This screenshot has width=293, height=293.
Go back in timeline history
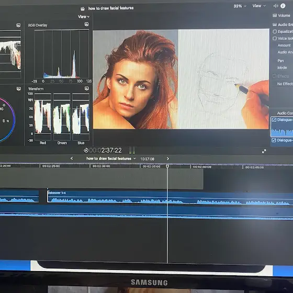tap(72, 159)
